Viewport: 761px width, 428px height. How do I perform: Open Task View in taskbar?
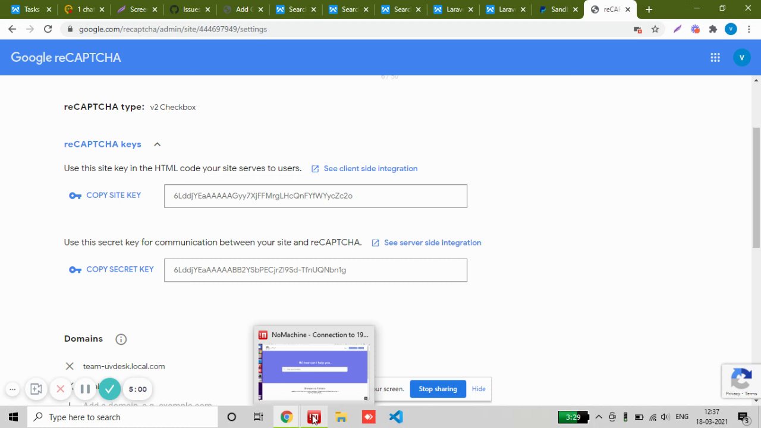(x=258, y=417)
